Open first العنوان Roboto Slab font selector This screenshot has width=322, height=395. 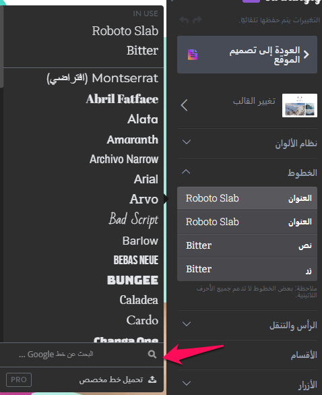[x=247, y=198]
